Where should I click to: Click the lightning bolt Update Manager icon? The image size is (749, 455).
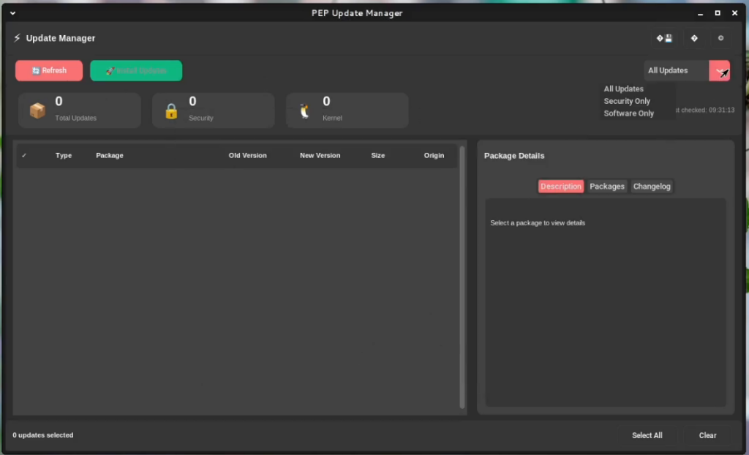(17, 38)
